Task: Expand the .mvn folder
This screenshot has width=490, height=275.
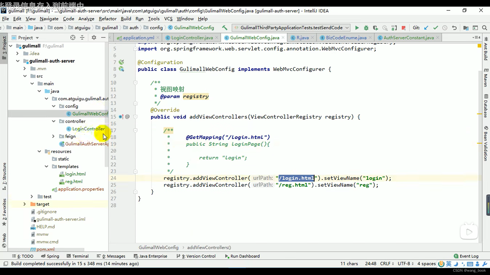Action: point(24,68)
